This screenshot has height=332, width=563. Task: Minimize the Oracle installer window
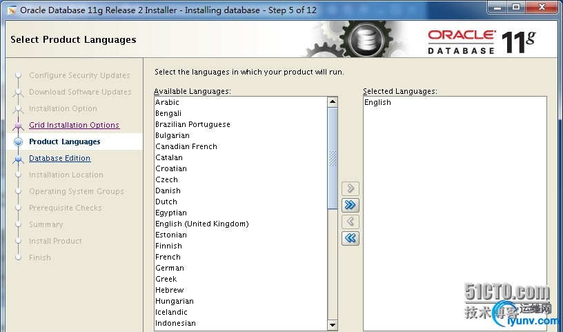tap(497, 7)
